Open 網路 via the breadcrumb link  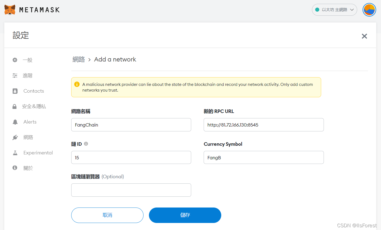pos(79,59)
